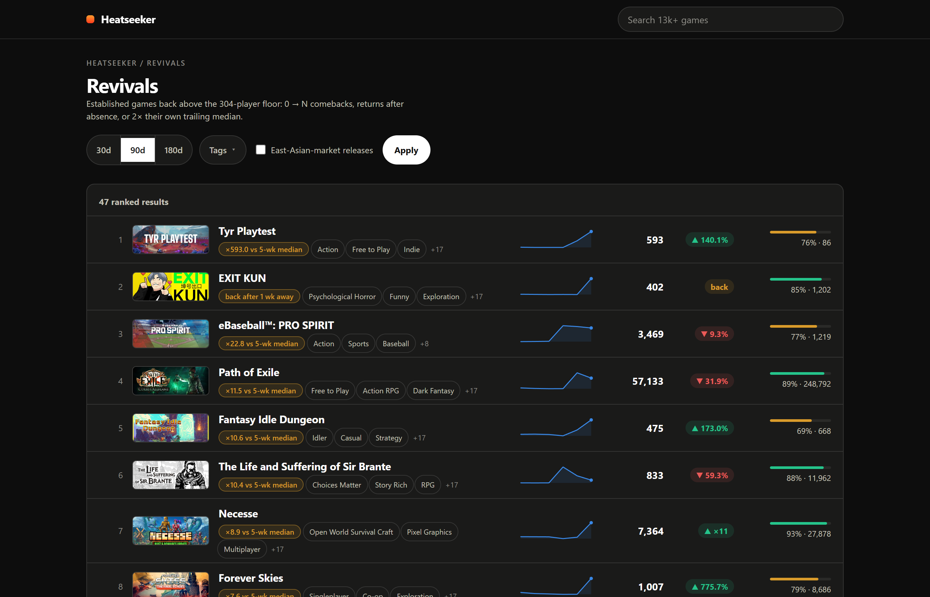This screenshot has height=597, width=930.
Task: Click the Dark Fantasy tag
Action: tap(433, 391)
